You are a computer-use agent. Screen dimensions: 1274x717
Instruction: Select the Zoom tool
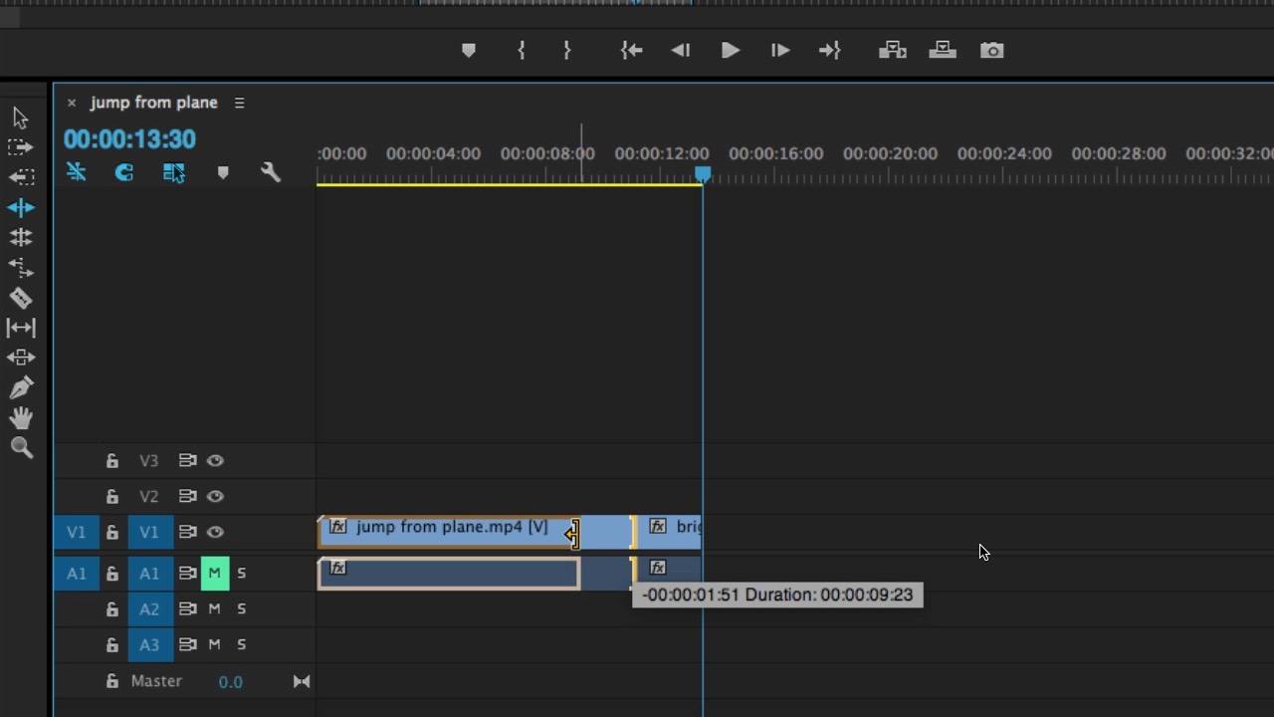pos(20,448)
